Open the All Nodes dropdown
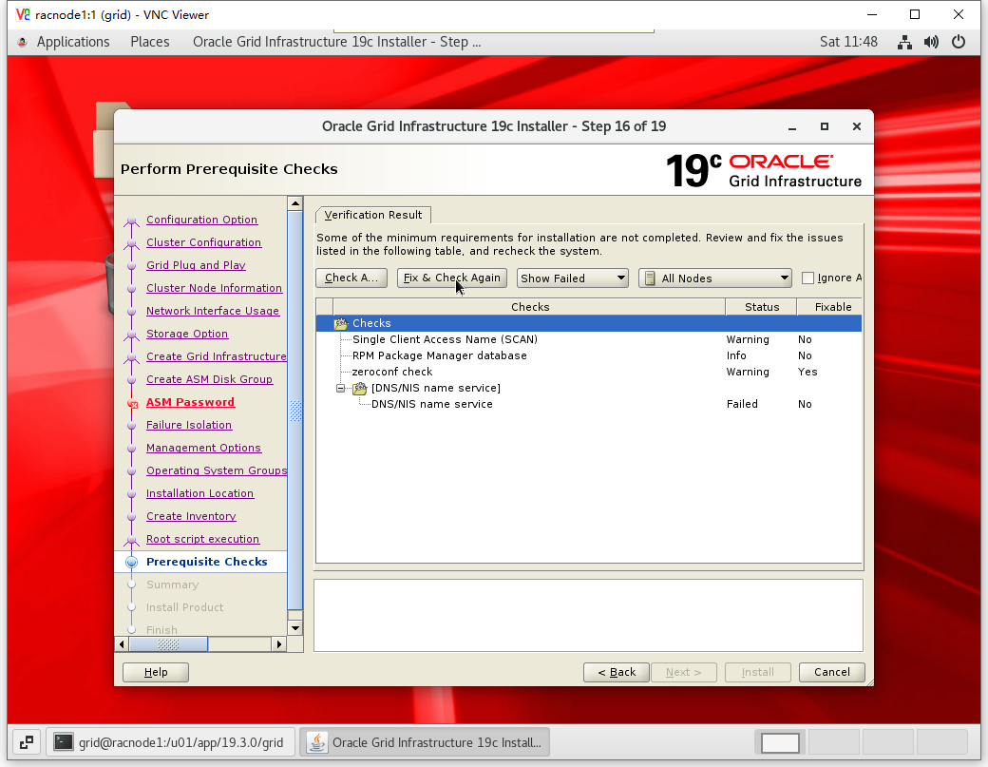 pos(715,278)
